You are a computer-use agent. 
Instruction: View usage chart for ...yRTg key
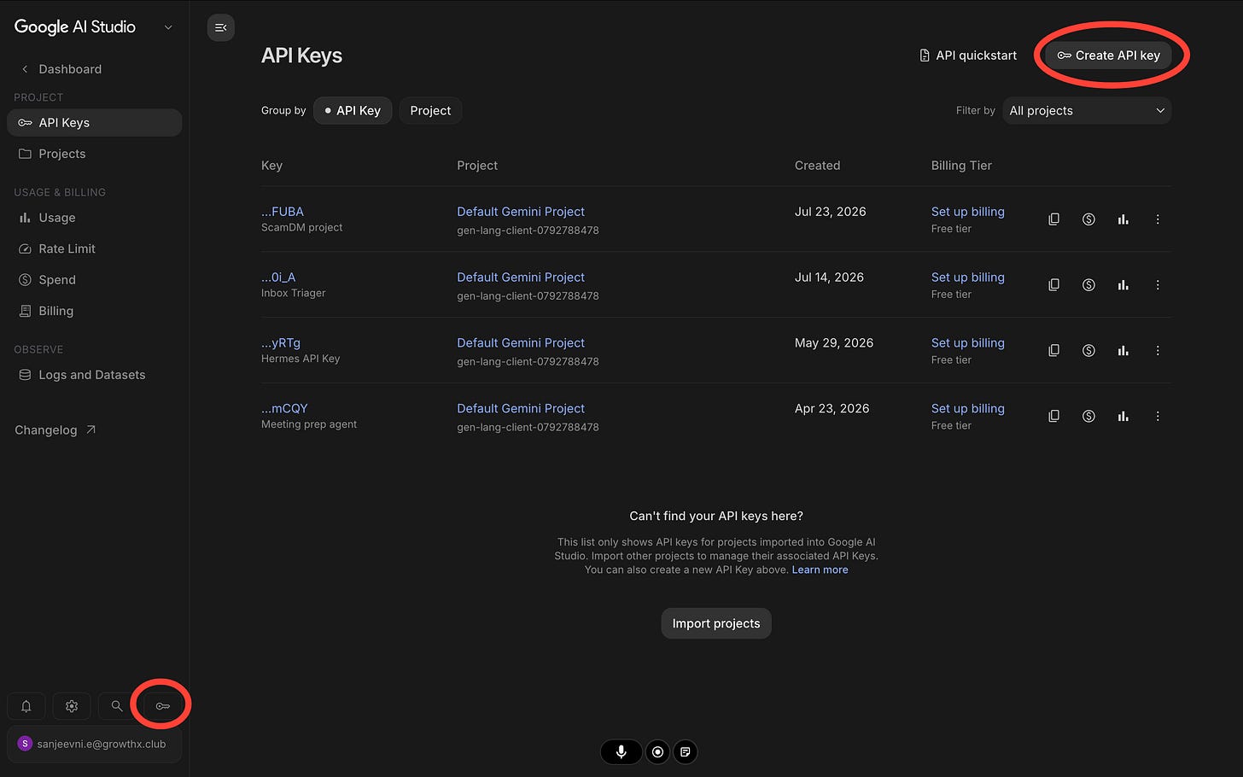pos(1123,351)
